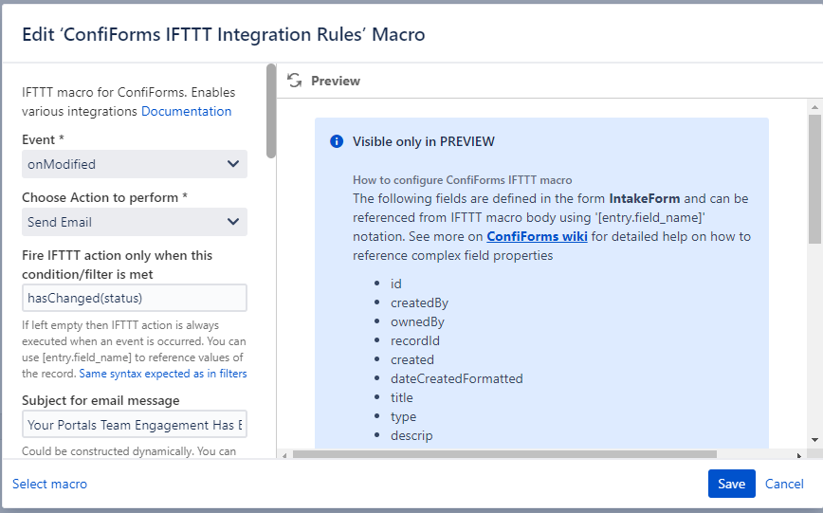Click the 'createdBy' field name
Viewport: 823px width, 513px height.
419,303
